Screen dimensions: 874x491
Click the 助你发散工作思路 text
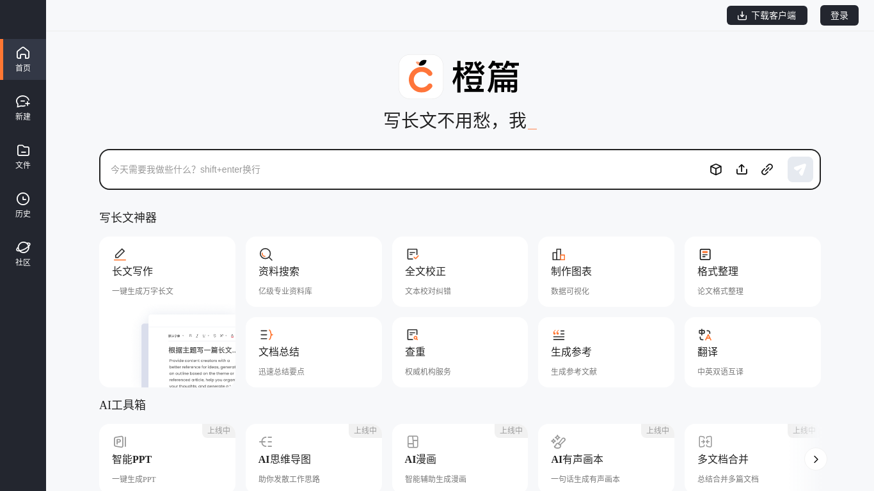coord(289,479)
